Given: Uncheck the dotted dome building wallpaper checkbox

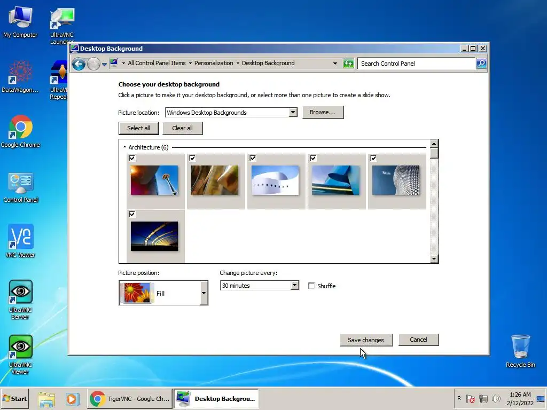Looking at the screenshot, I should click(373, 158).
